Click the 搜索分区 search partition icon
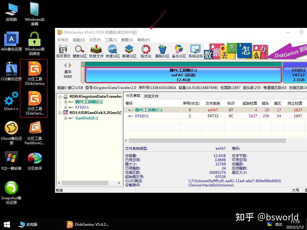The width and height of the screenshot is (307, 230). pos(79,51)
